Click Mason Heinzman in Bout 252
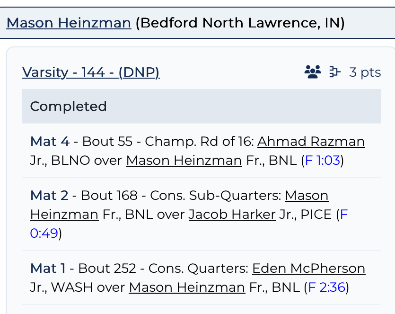395x314 pixels. tap(187, 287)
